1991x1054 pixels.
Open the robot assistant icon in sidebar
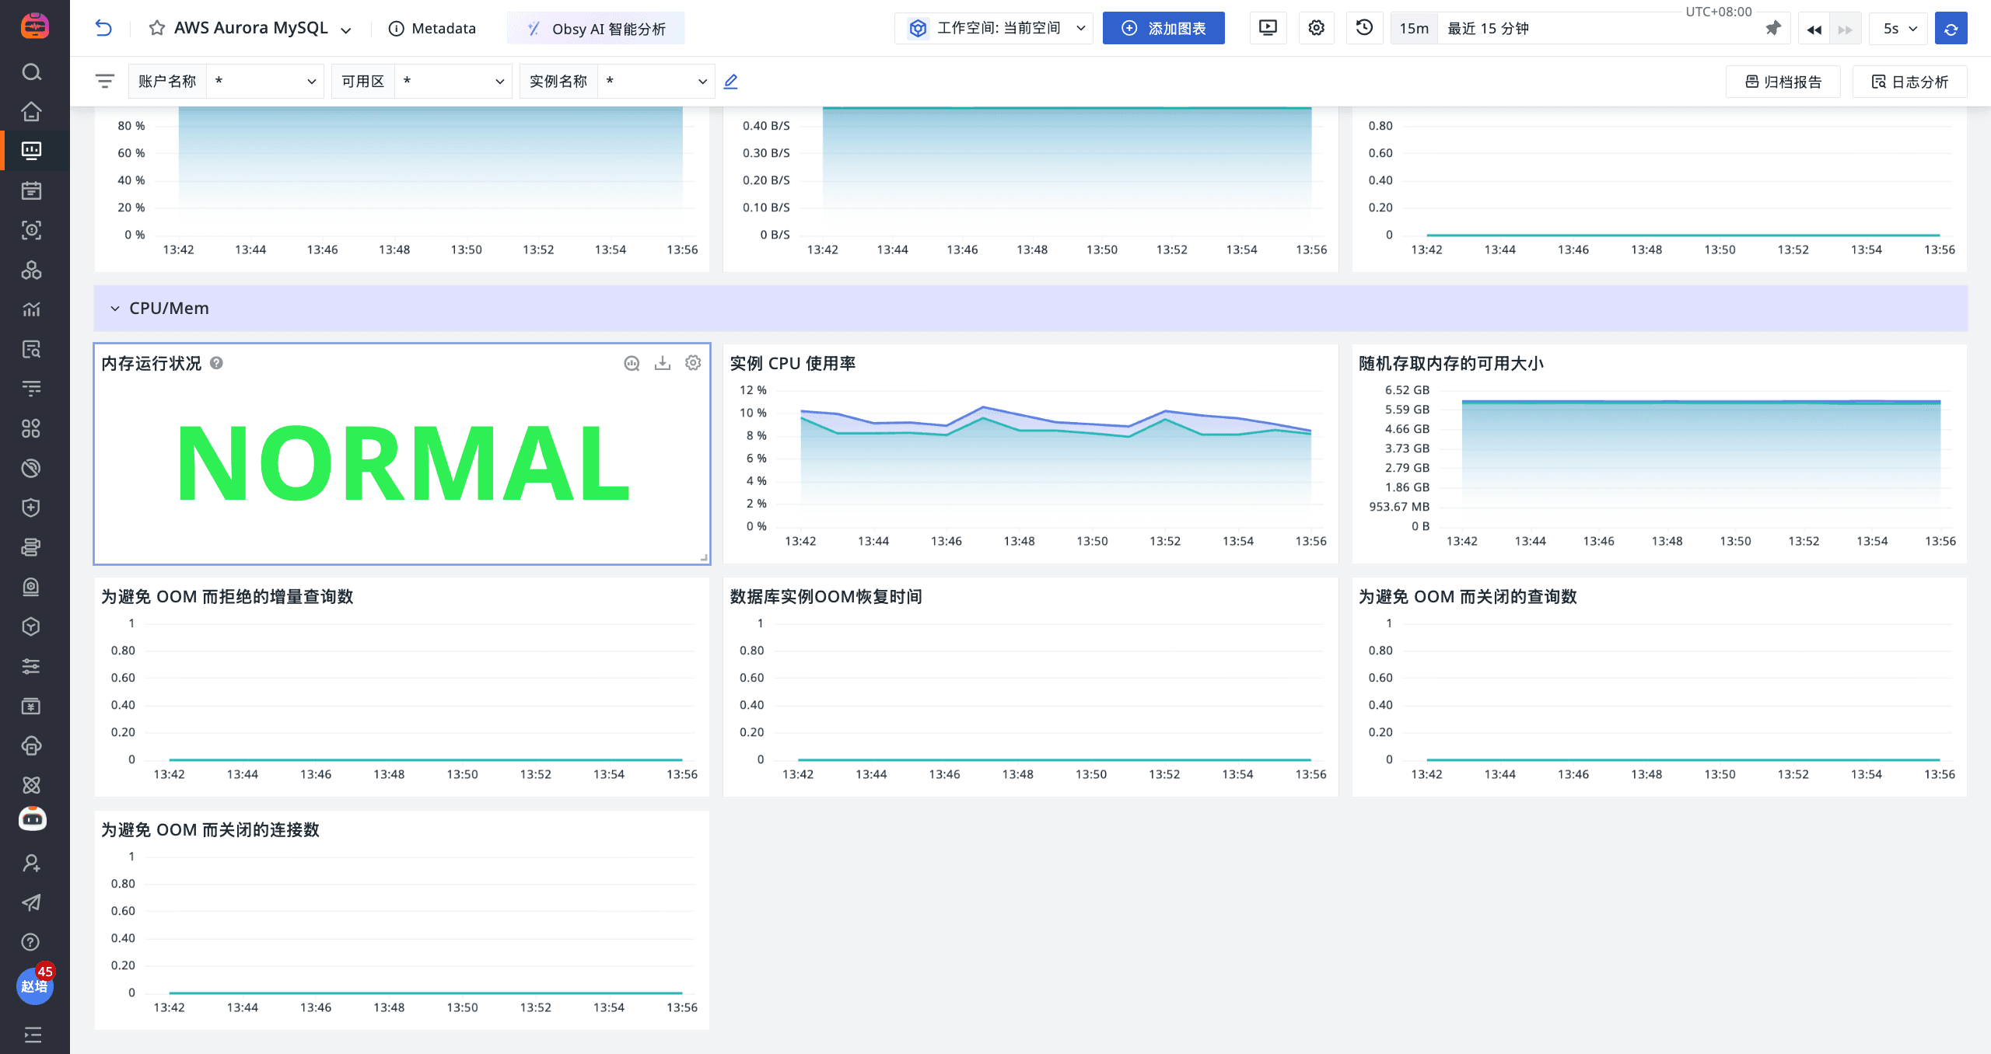point(32,818)
